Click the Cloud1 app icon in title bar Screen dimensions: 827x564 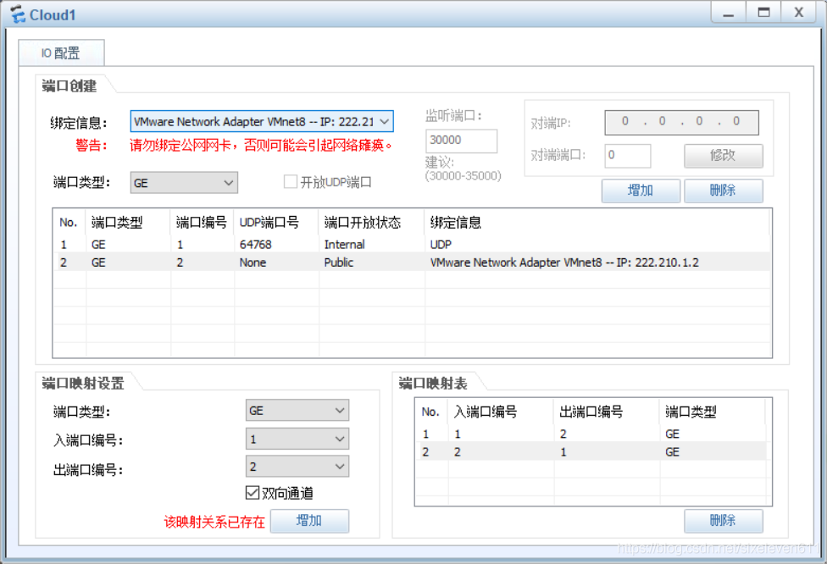coord(18,14)
